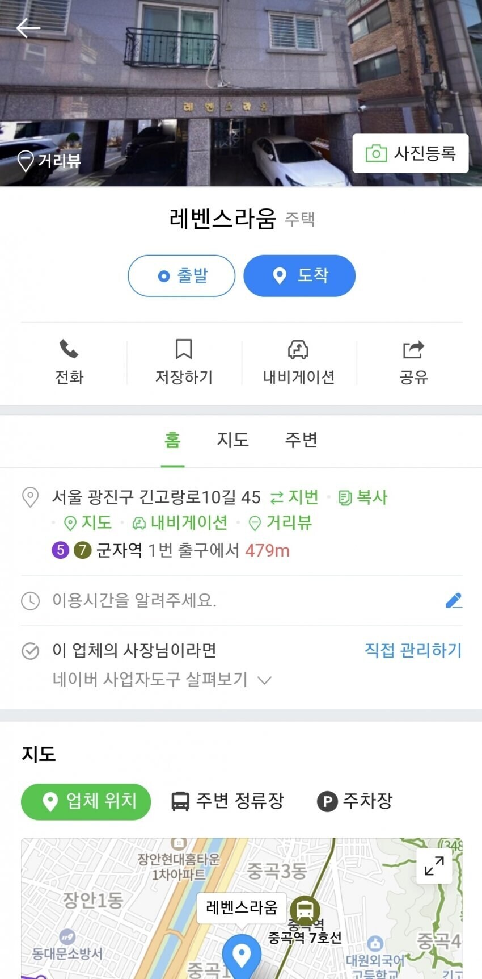Copy address via 복사 link
The image size is (482, 979).
tap(363, 497)
